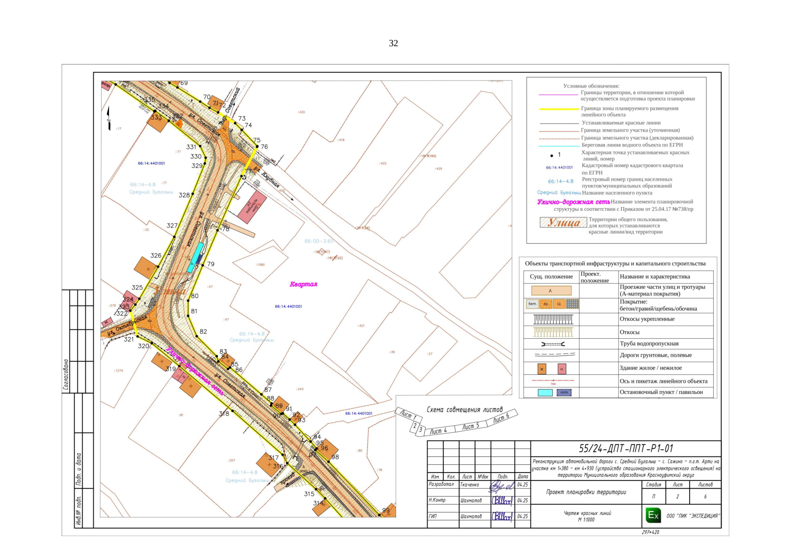Select Лист 6 in the sheet scheme
787x556 pixels.
coord(501,418)
